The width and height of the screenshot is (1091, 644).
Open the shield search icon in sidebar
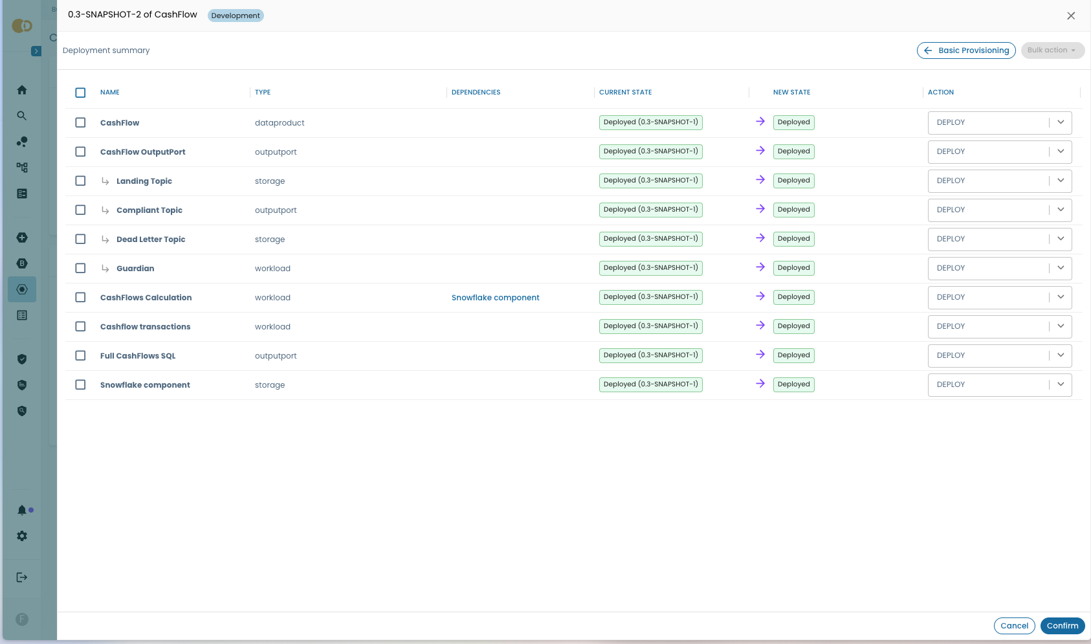(x=22, y=411)
